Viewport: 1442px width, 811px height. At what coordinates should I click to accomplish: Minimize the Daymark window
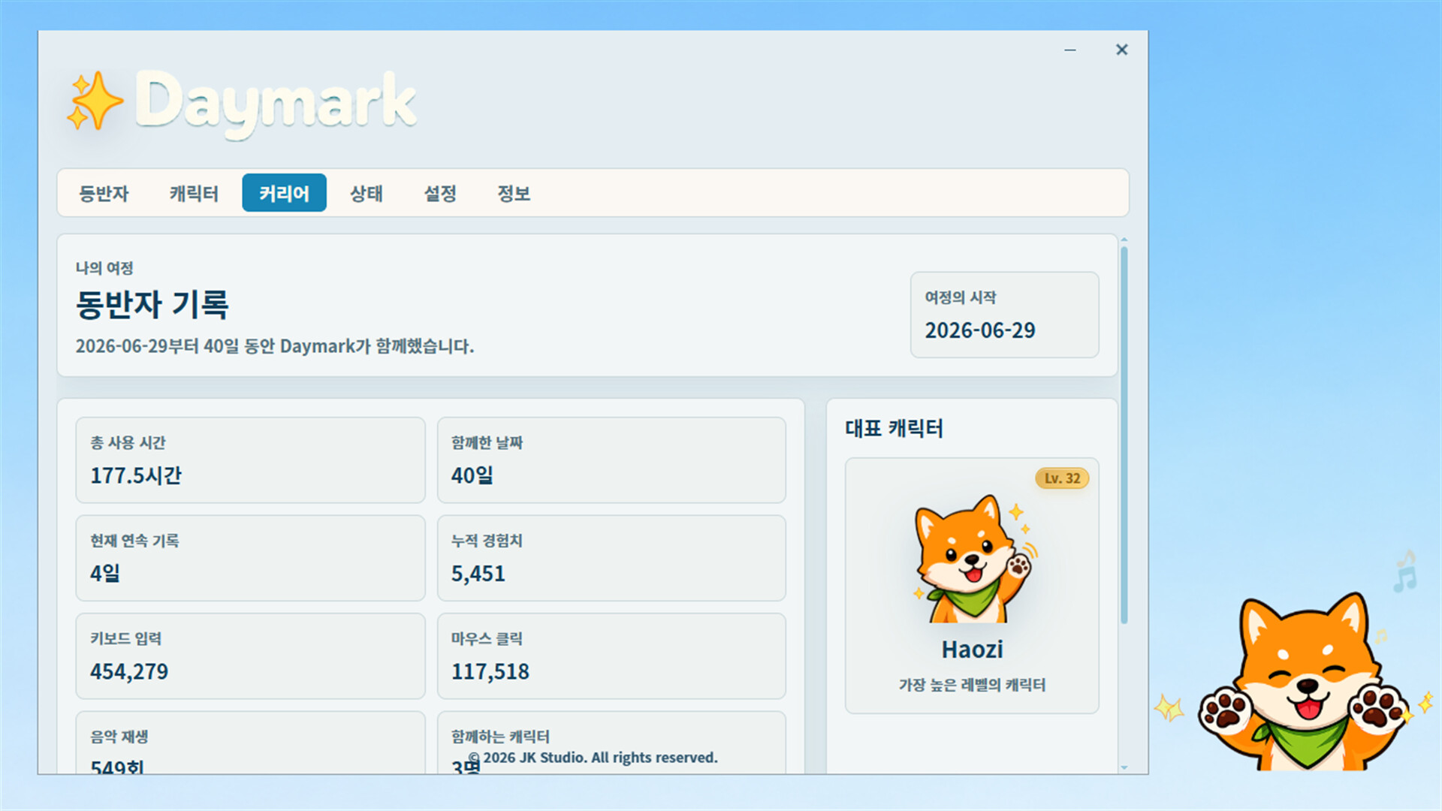click(x=1070, y=50)
